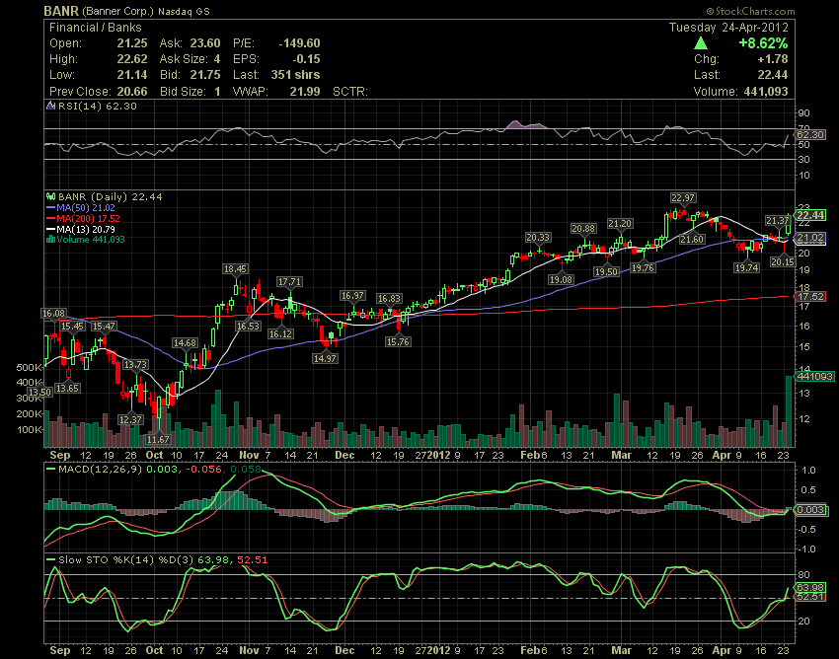Click the 18.45 high price annotation
Image resolution: width=839 pixels, height=659 pixels.
point(236,269)
